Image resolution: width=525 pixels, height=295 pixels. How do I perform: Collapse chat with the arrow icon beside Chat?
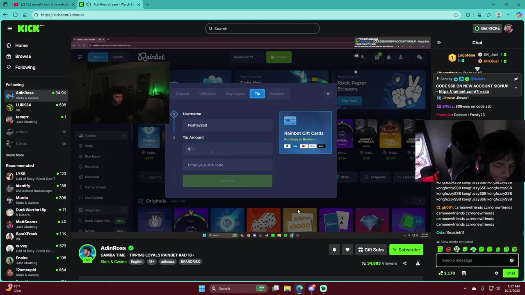439,43
